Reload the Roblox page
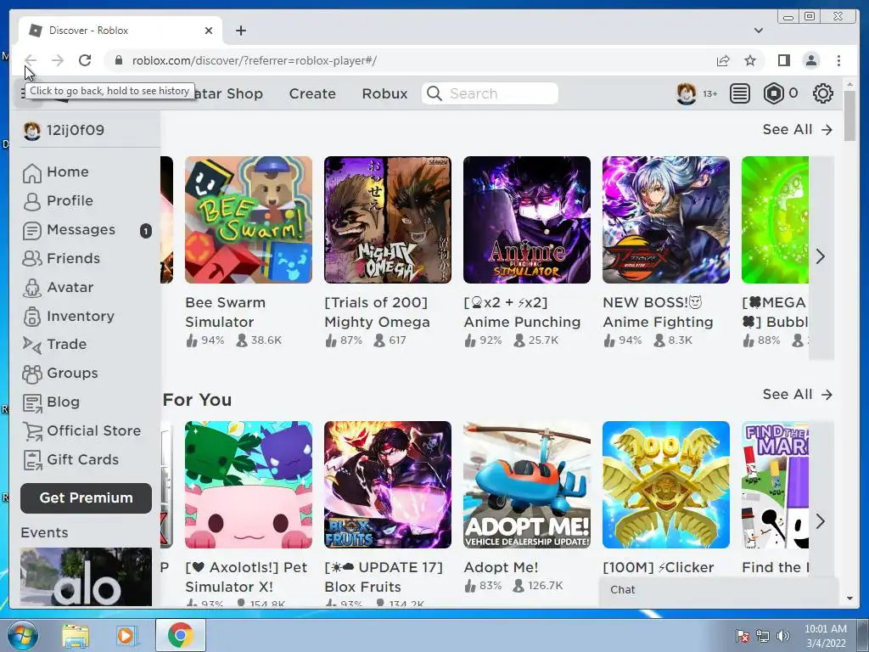This screenshot has width=869, height=652. (85, 60)
